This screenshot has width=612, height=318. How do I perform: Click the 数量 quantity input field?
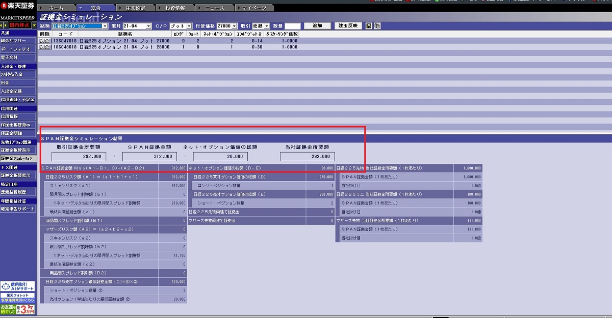coord(292,26)
